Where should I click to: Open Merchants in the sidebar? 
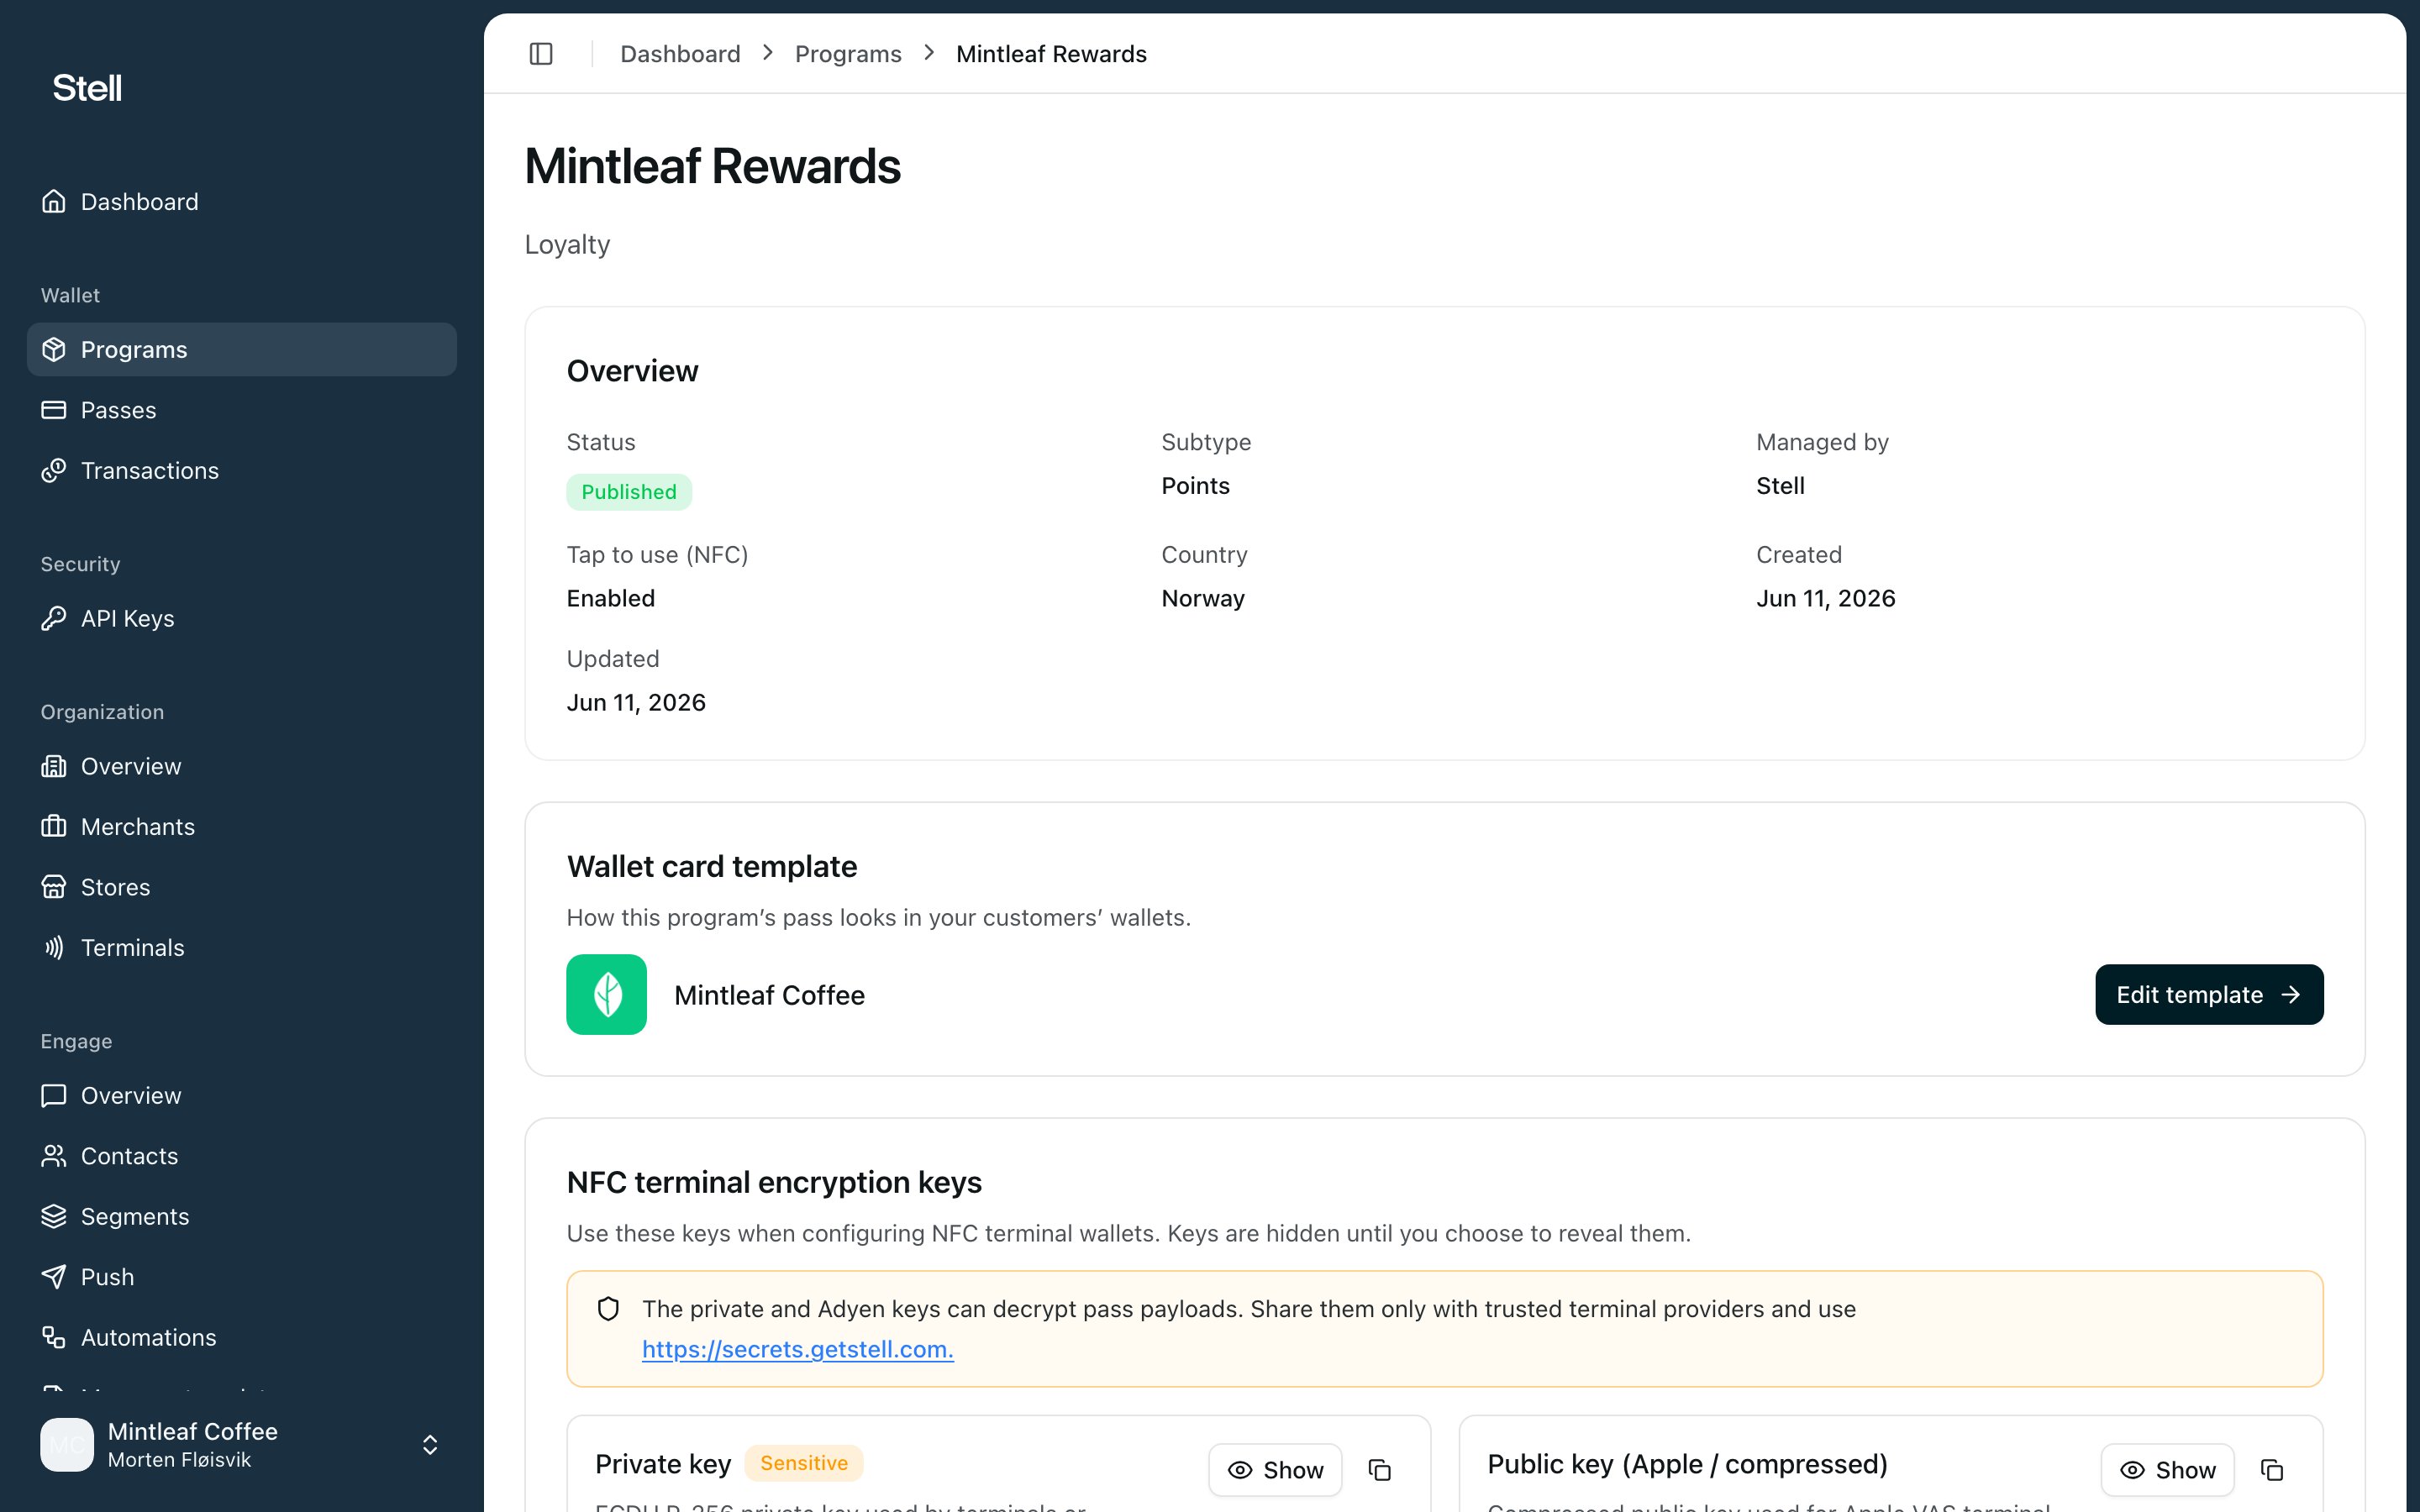(x=241, y=827)
